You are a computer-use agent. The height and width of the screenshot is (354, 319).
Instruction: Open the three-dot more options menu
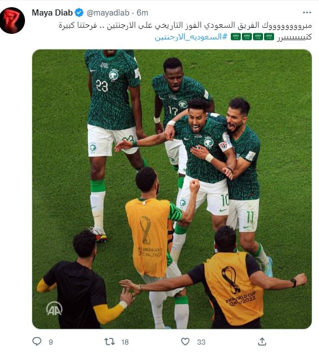click(x=307, y=13)
